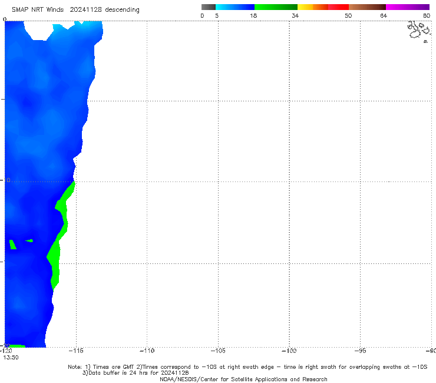Click the longitude label -115
The height and width of the screenshot is (383, 436).
[x=76, y=351]
